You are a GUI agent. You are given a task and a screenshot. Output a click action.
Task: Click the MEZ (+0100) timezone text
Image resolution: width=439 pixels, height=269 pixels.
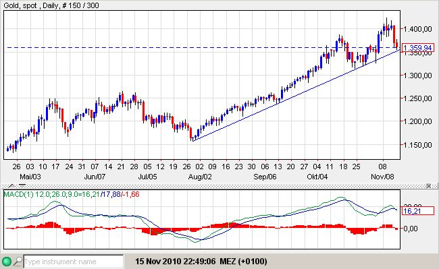(243, 262)
